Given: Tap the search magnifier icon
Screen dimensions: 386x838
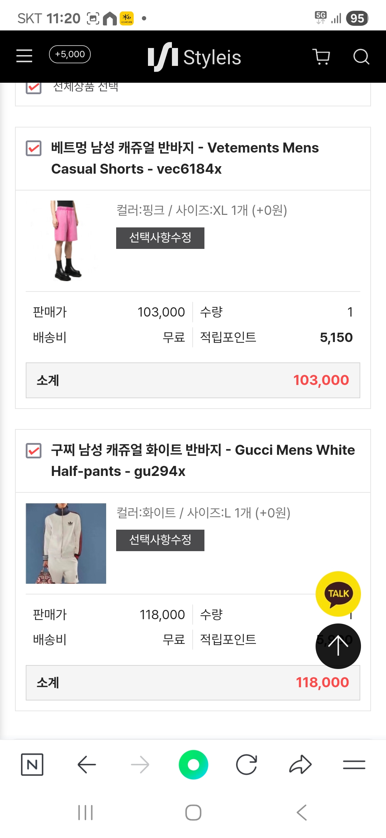Looking at the screenshot, I should [x=361, y=57].
